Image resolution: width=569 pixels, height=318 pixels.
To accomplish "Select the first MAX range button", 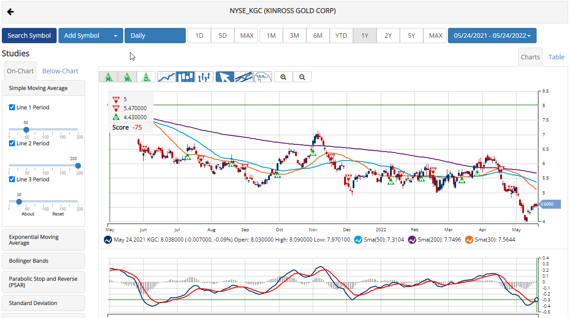I will pyautogui.click(x=246, y=36).
